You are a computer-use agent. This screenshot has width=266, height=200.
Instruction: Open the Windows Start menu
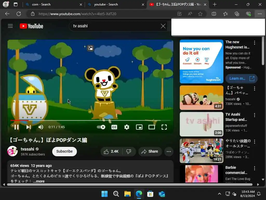tap(104, 194)
